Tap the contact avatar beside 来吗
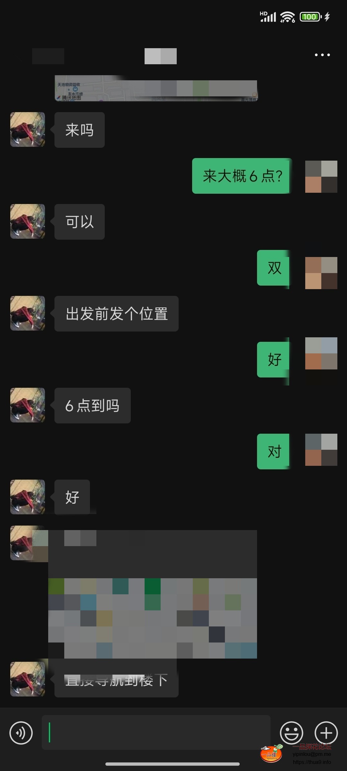This screenshot has width=347, height=771. tap(28, 129)
